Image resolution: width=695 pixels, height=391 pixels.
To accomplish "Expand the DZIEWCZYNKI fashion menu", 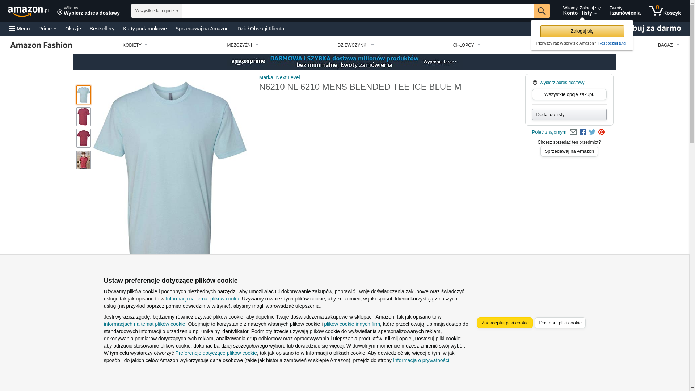I will [x=355, y=45].
